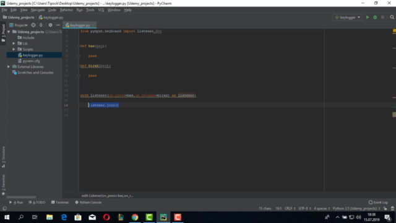396x223 pixels.
Task: Click the stop process icon
Action: [382, 17]
